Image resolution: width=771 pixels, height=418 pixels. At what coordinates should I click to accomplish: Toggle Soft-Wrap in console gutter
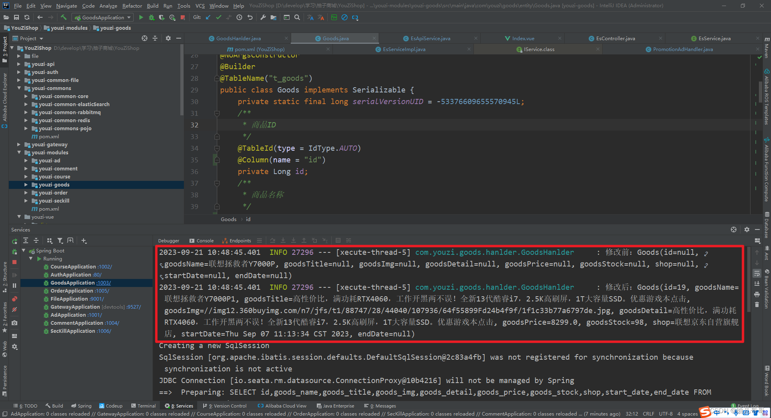(757, 273)
